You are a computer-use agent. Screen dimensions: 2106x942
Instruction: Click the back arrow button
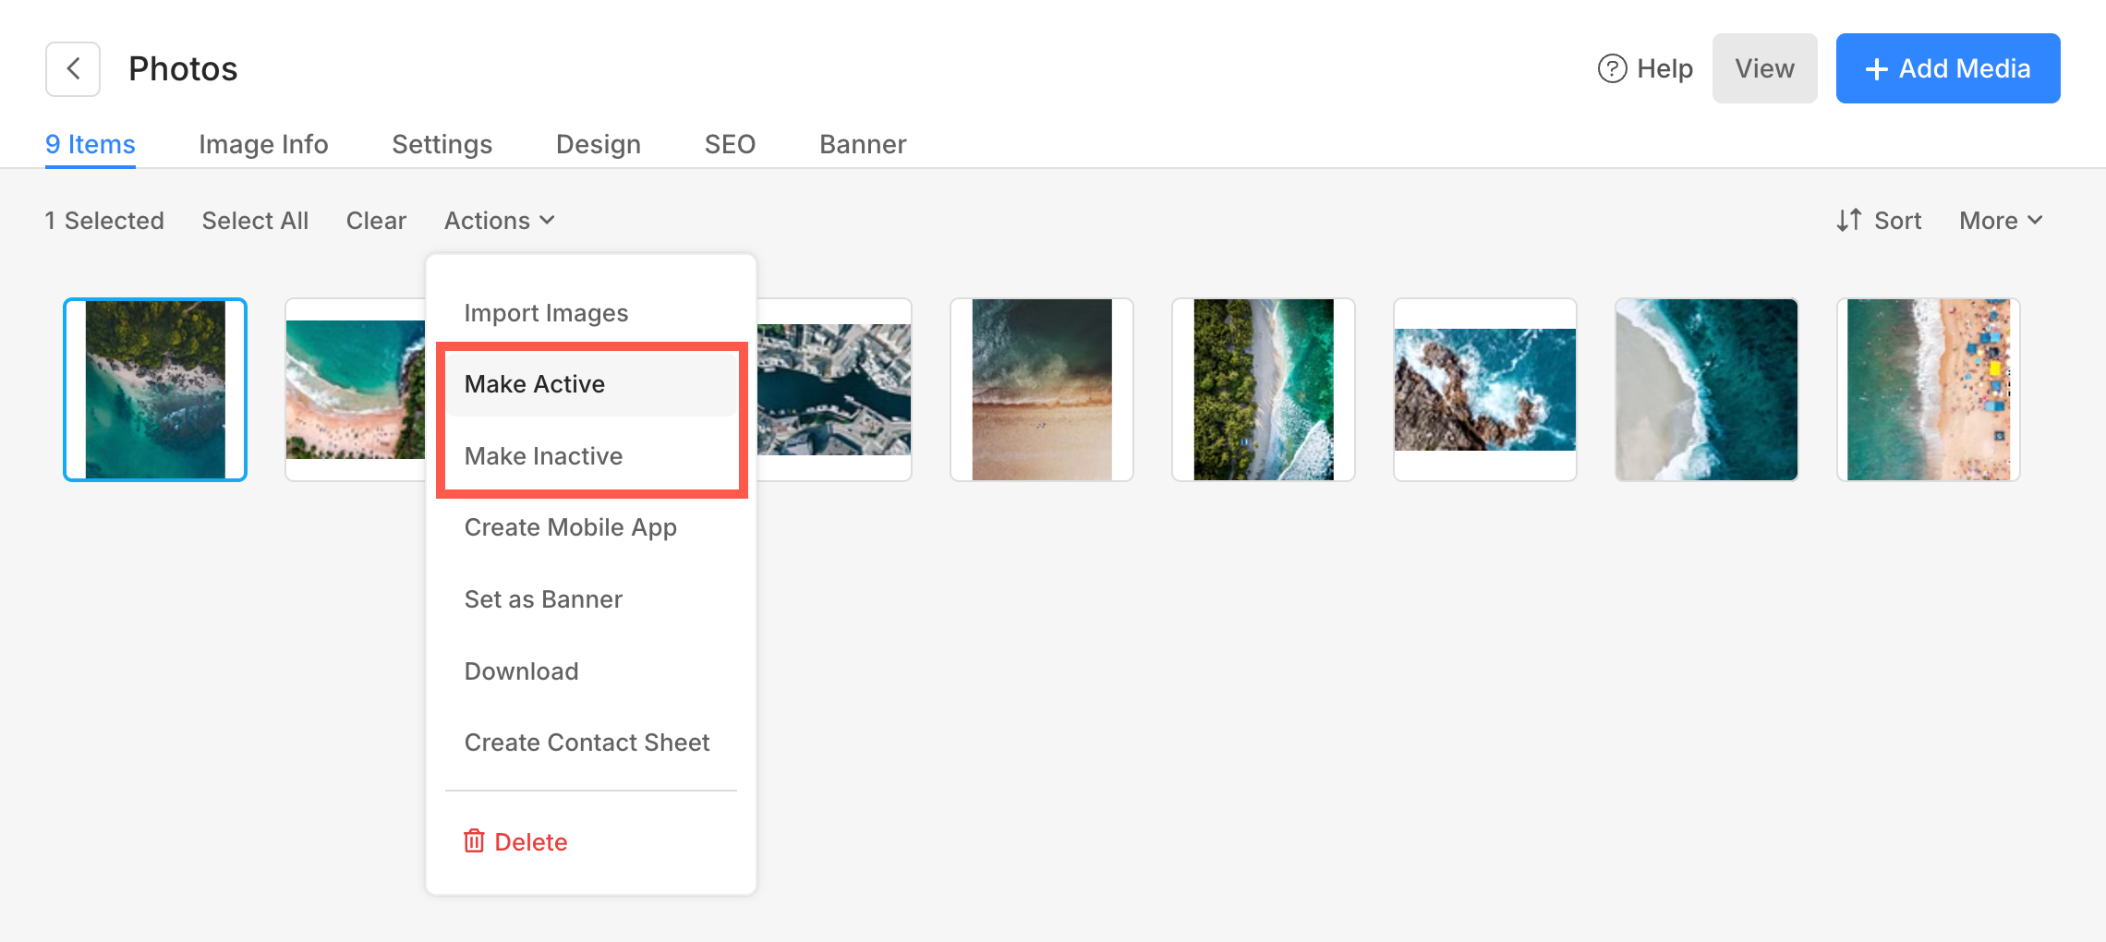click(73, 69)
